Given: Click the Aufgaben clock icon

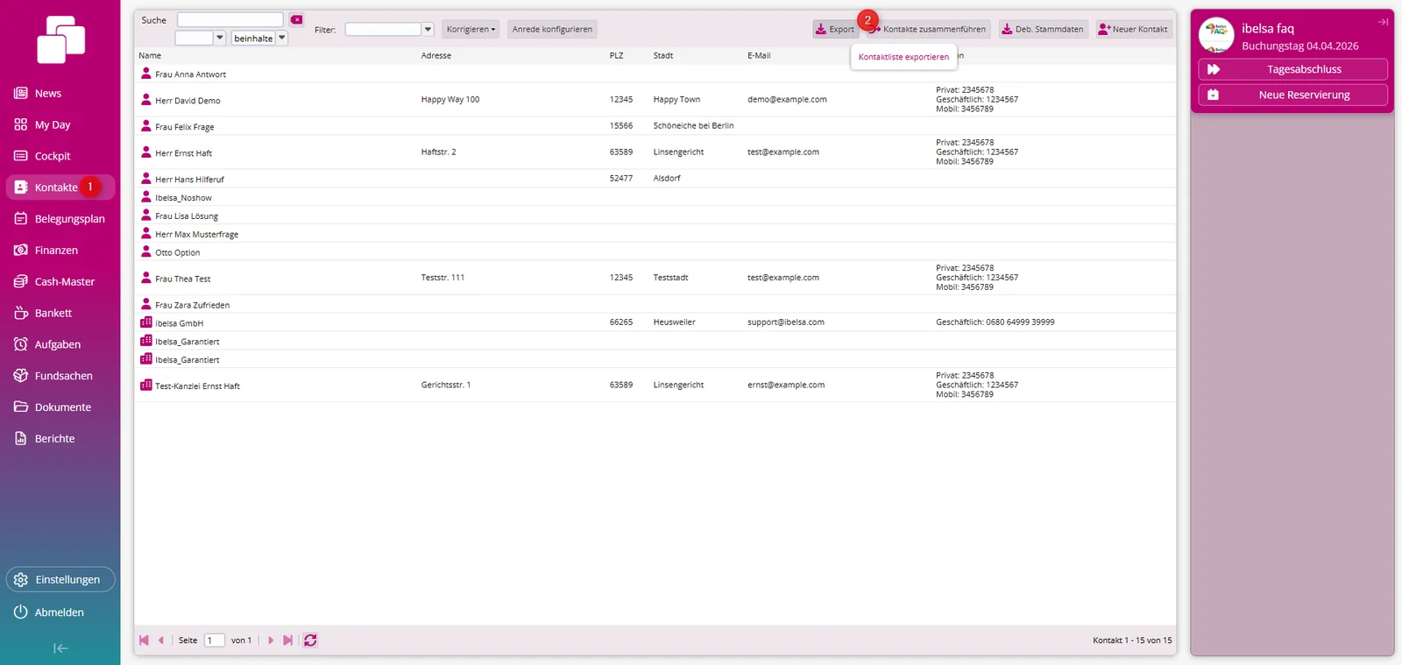Looking at the screenshot, I should (21, 344).
